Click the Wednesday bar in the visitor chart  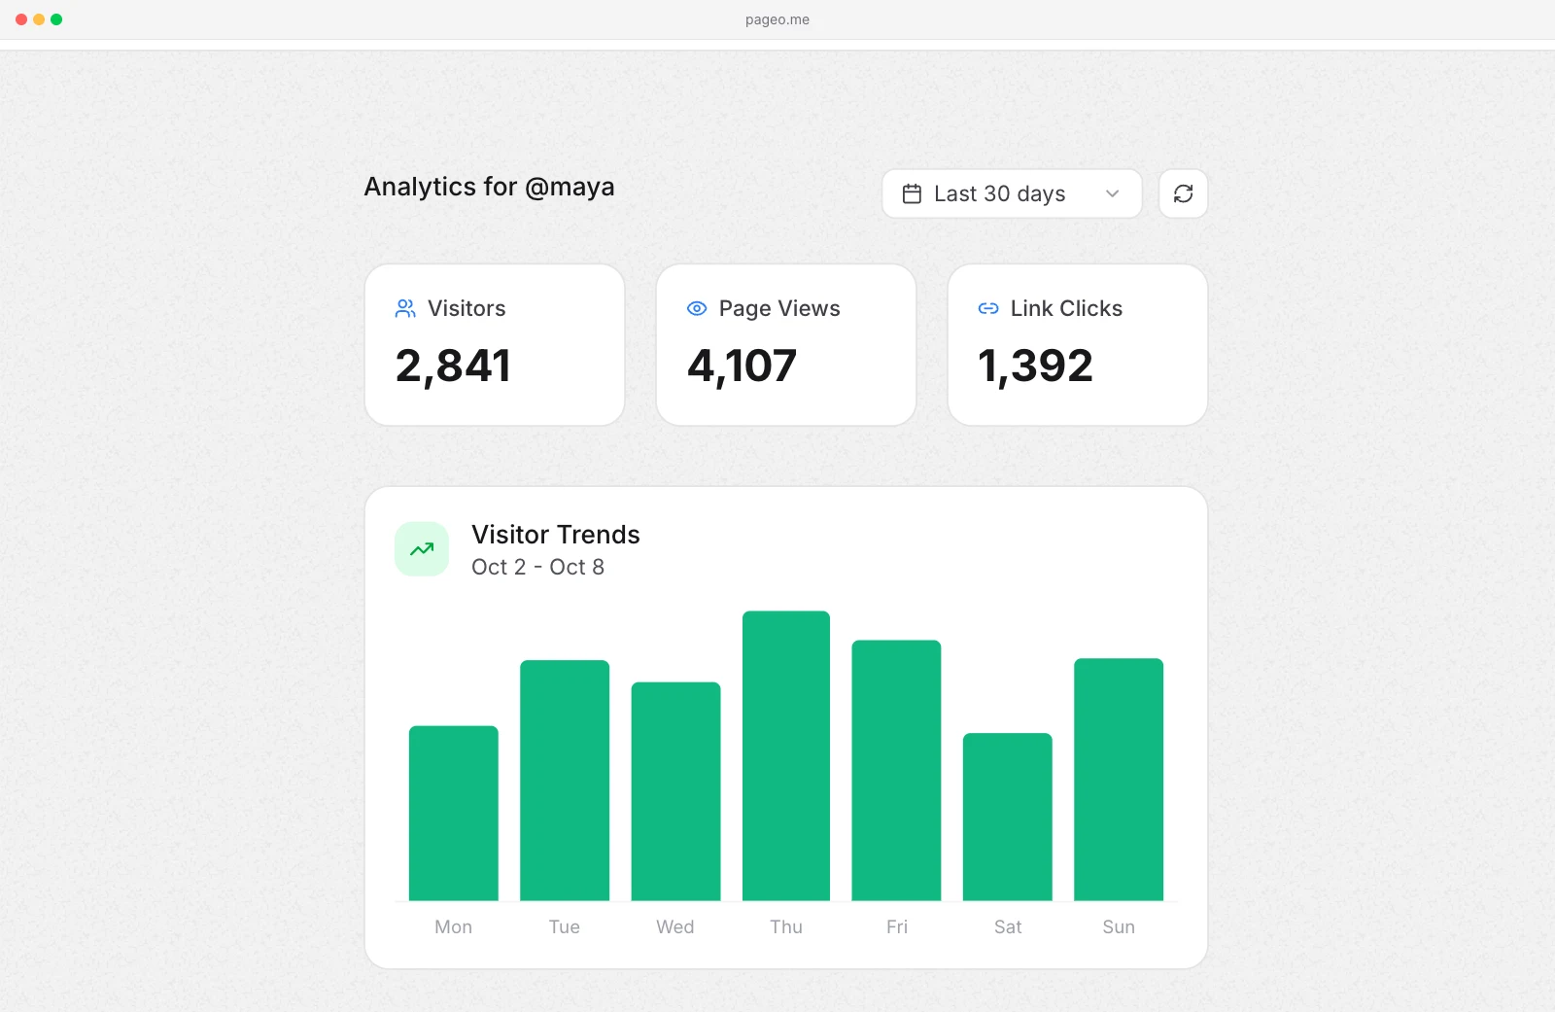[x=675, y=791]
